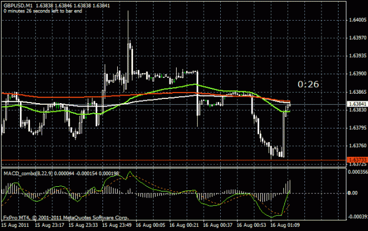
Task: Select the orange horizontal support line
Action: click(x=174, y=160)
